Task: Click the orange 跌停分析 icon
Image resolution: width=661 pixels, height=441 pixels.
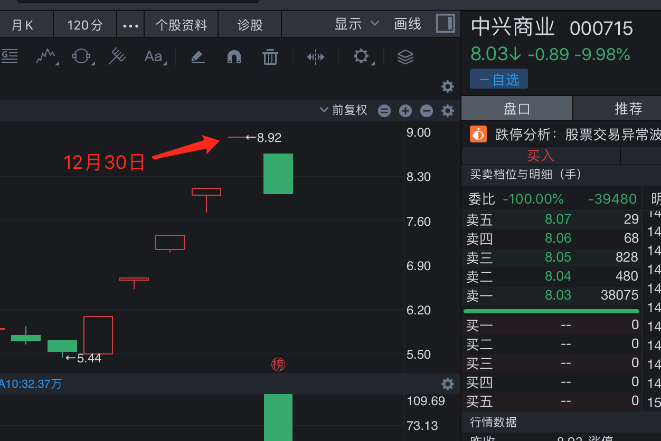Action: pos(478,134)
